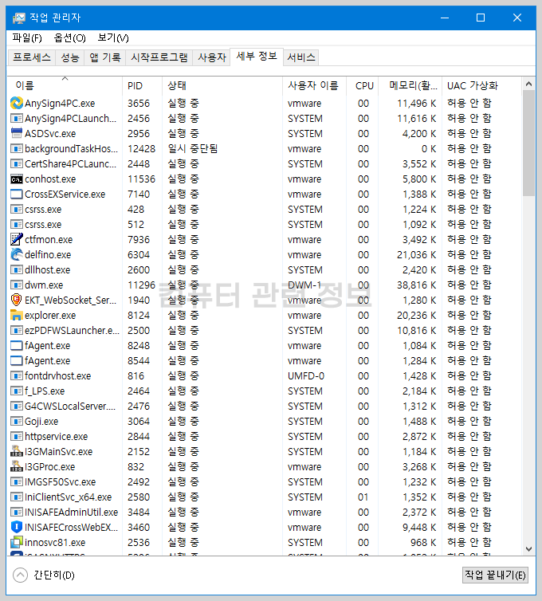The image size is (542, 601).
Task: Click the dwm.exe process icon
Action: [17, 285]
